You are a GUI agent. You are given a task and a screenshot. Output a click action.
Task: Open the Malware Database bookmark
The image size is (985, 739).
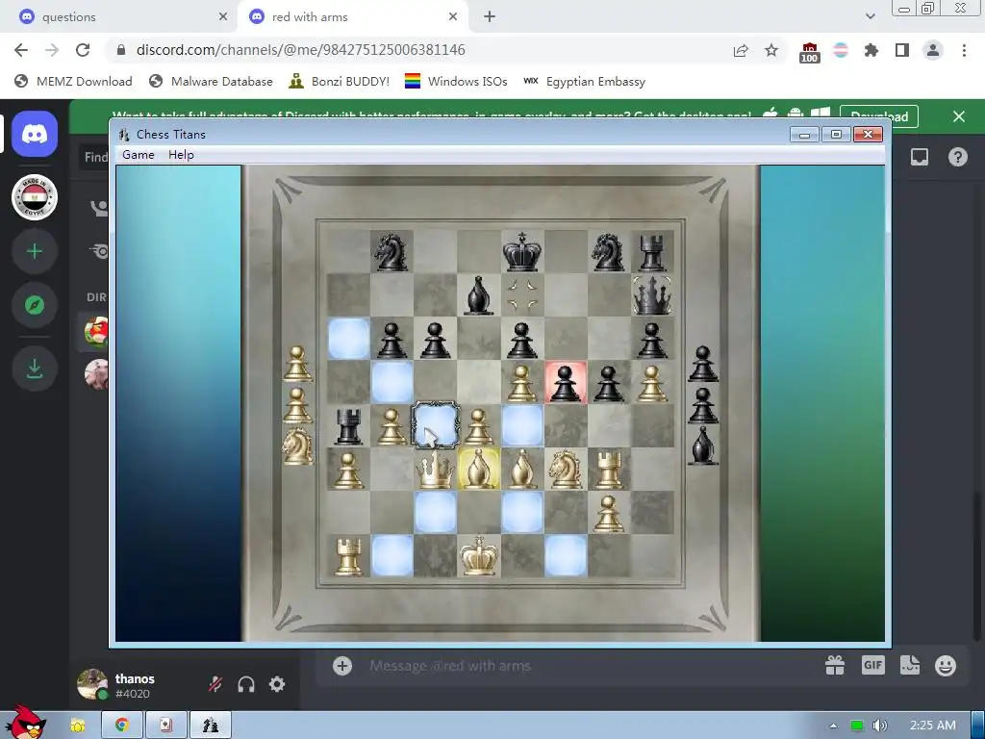pyautogui.click(x=211, y=81)
